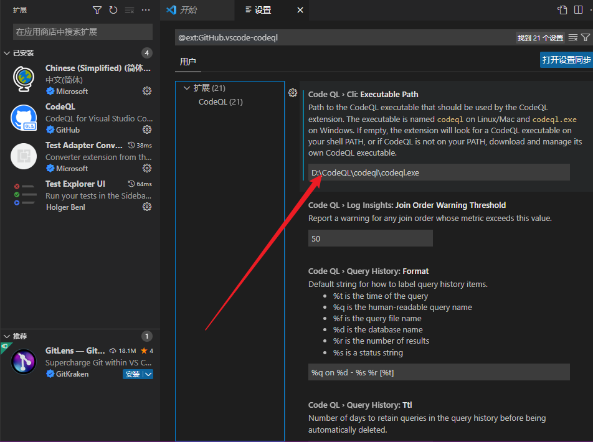Open manage gear for Test Adapter Converter
This screenshot has height=442, width=593.
[147, 168]
